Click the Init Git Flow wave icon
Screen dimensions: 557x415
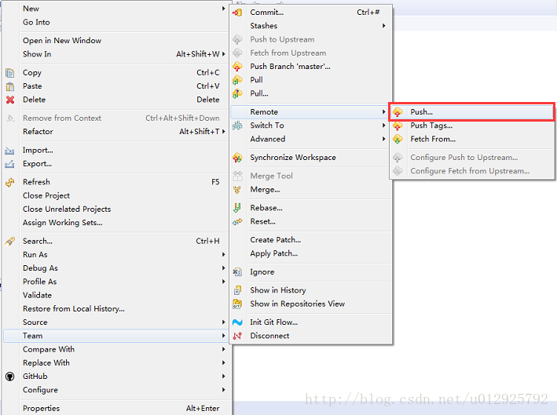coord(237,322)
